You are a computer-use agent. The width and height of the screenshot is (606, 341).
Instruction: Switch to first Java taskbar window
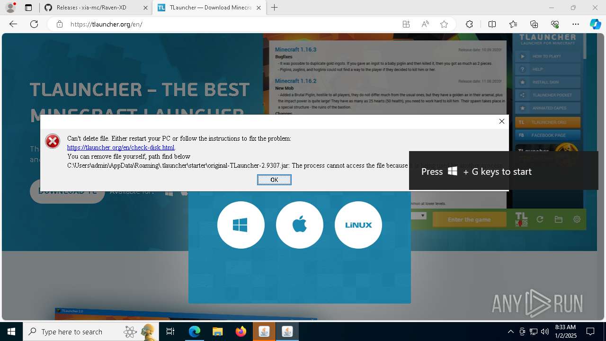click(x=264, y=332)
